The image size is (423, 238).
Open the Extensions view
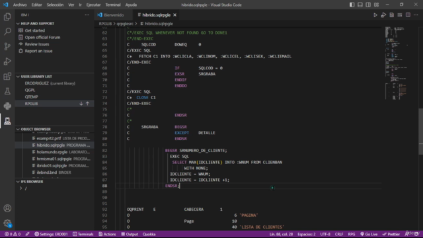[x=7, y=76]
